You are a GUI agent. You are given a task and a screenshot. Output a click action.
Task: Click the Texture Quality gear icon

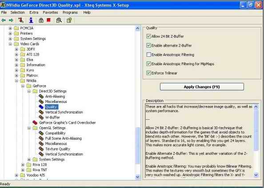(41, 149)
